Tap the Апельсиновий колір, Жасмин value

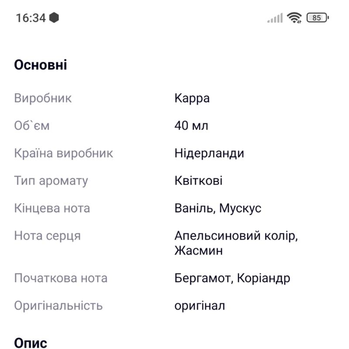tap(236, 243)
